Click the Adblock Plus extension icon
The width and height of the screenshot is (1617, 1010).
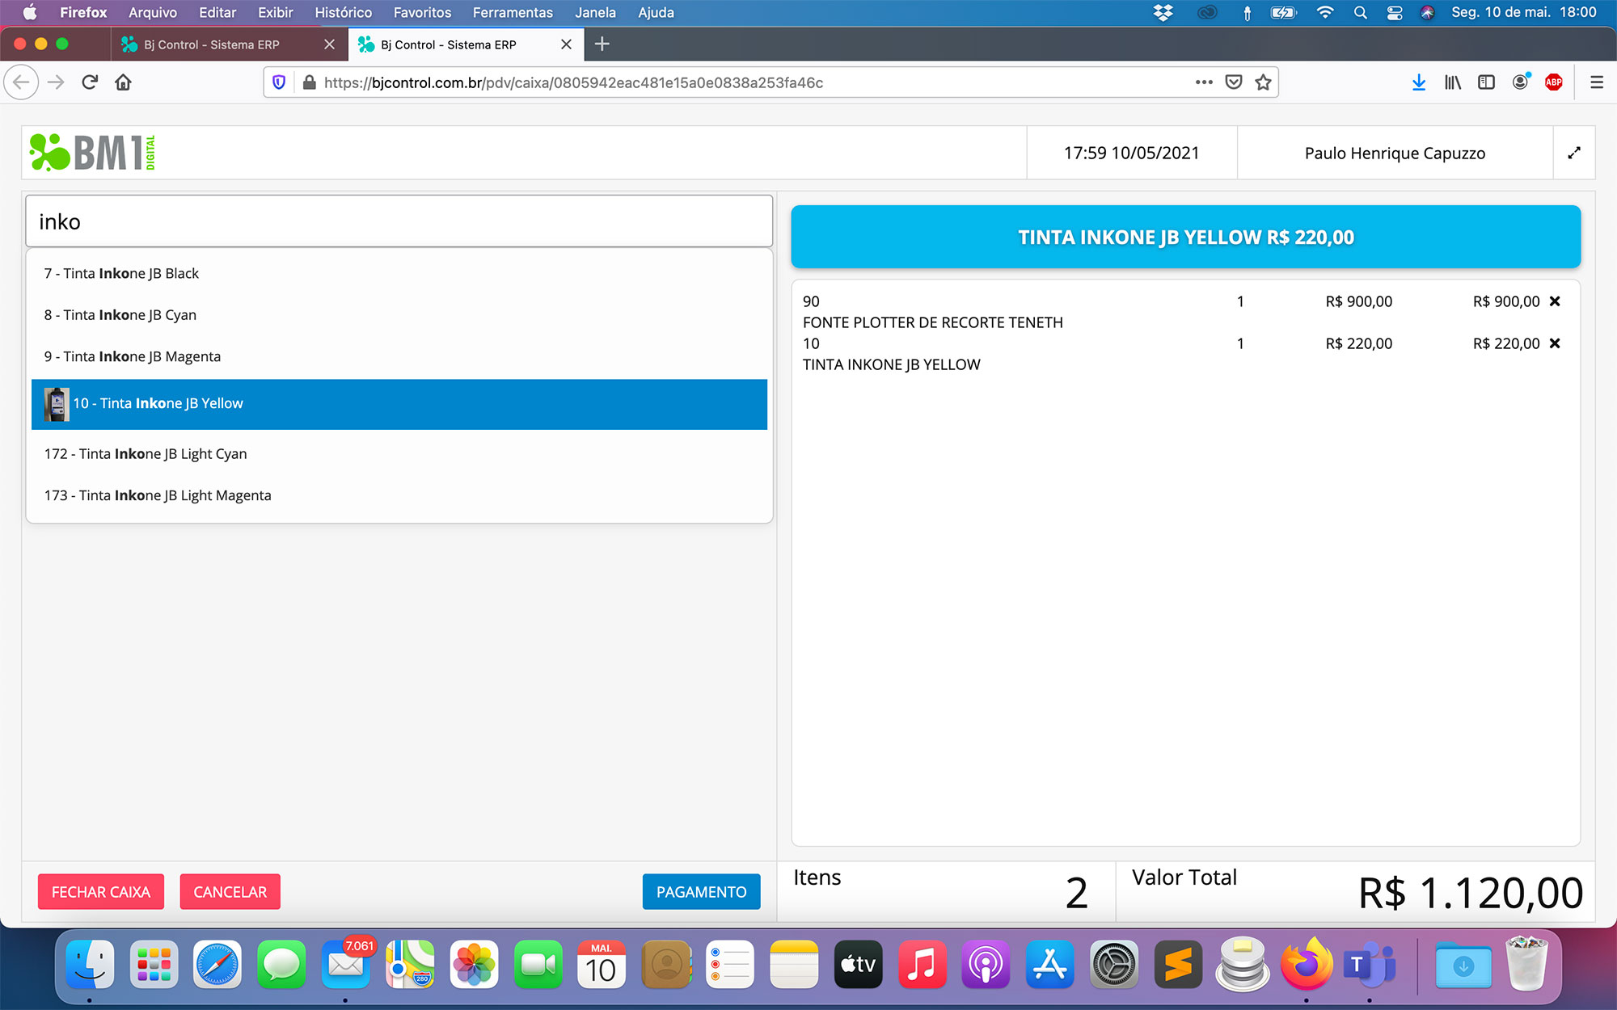point(1553,82)
